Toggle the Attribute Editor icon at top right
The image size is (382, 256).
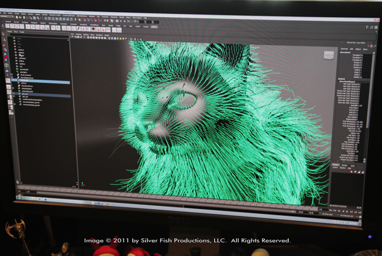pyautogui.click(x=368, y=27)
